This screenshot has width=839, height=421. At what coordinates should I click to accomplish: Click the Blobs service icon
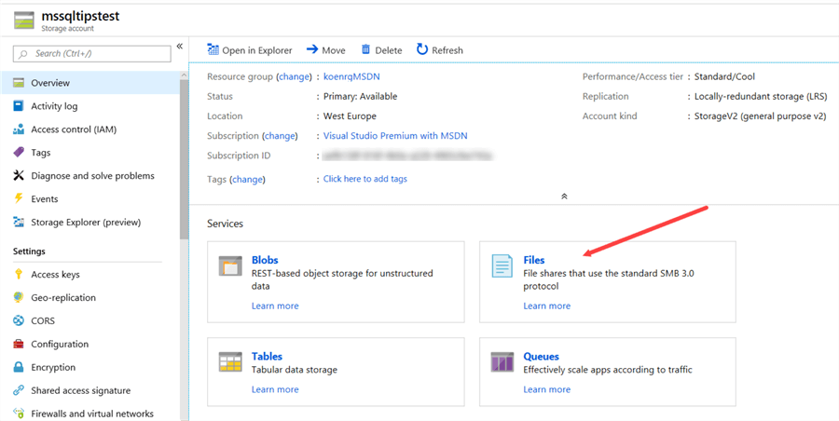230,265
